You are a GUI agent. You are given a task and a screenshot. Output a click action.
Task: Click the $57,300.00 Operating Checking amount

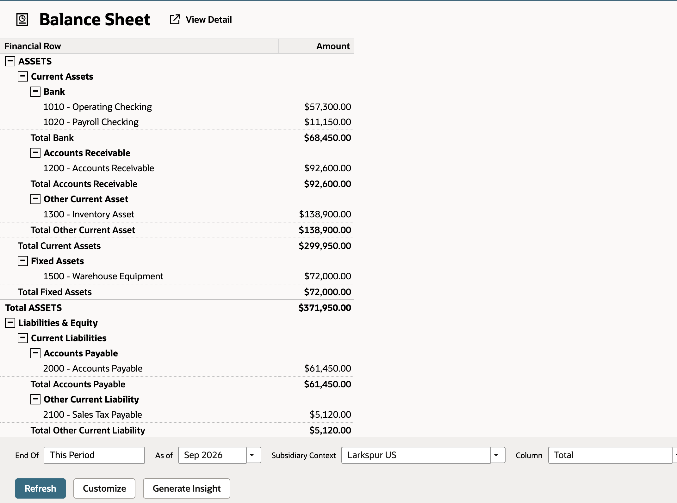tap(328, 107)
